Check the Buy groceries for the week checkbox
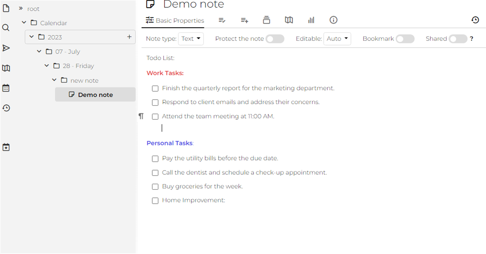 coord(155,187)
